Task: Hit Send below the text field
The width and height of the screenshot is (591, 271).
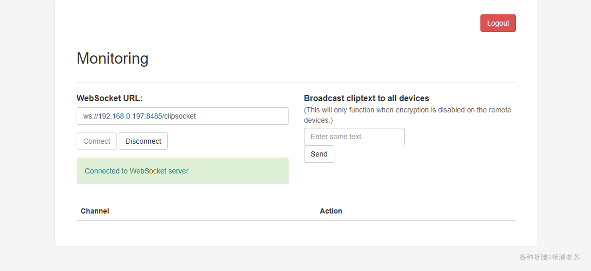Action: click(x=319, y=154)
